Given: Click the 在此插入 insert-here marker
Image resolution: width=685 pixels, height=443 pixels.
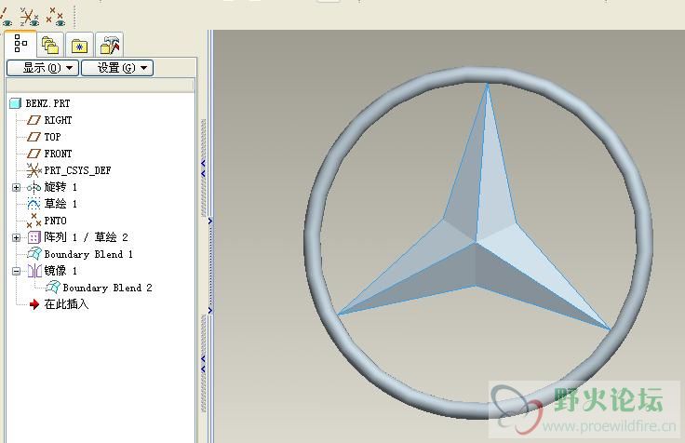Looking at the screenshot, I should (59, 304).
